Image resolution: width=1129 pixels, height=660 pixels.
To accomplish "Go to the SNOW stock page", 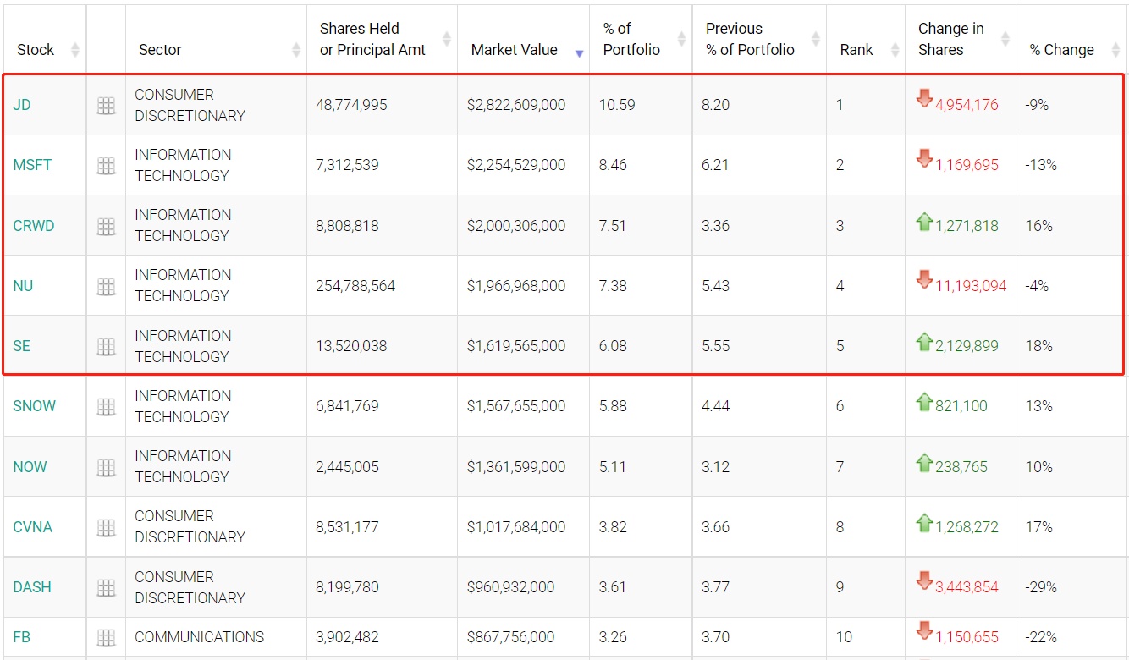I will coord(35,406).
